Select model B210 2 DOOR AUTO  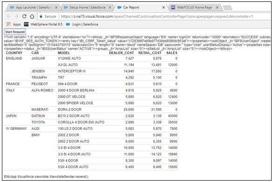click(x=74, y=116)
